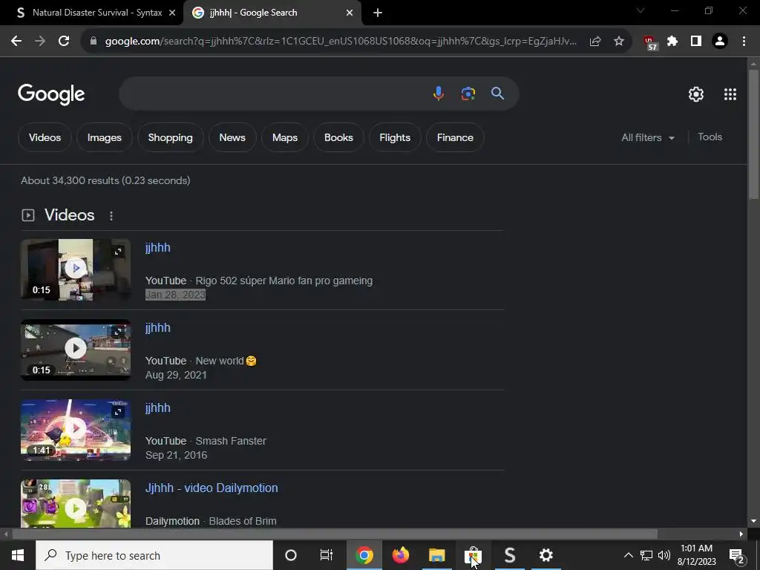
Task: Open the jjhhh video by Rigo 502
Action: (158, 248)
